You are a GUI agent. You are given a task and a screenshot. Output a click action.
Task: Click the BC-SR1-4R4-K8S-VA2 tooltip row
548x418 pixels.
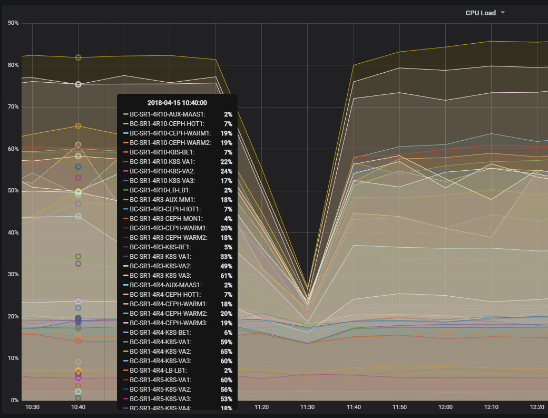coord(178,351)
